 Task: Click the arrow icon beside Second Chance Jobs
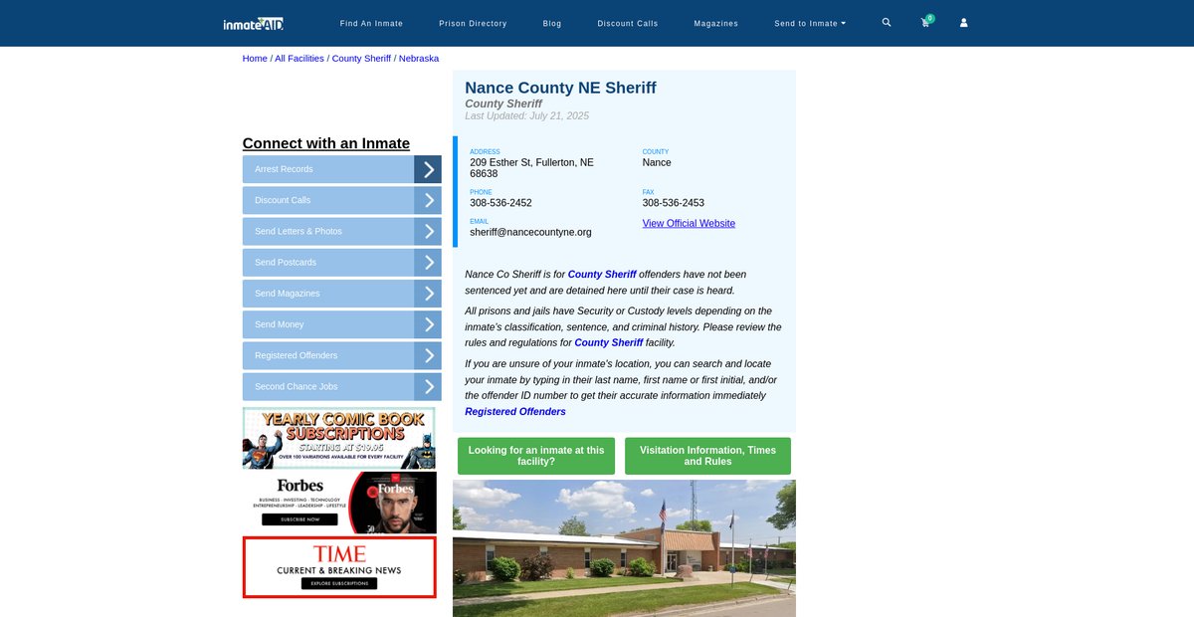click(x=428, y=386)
